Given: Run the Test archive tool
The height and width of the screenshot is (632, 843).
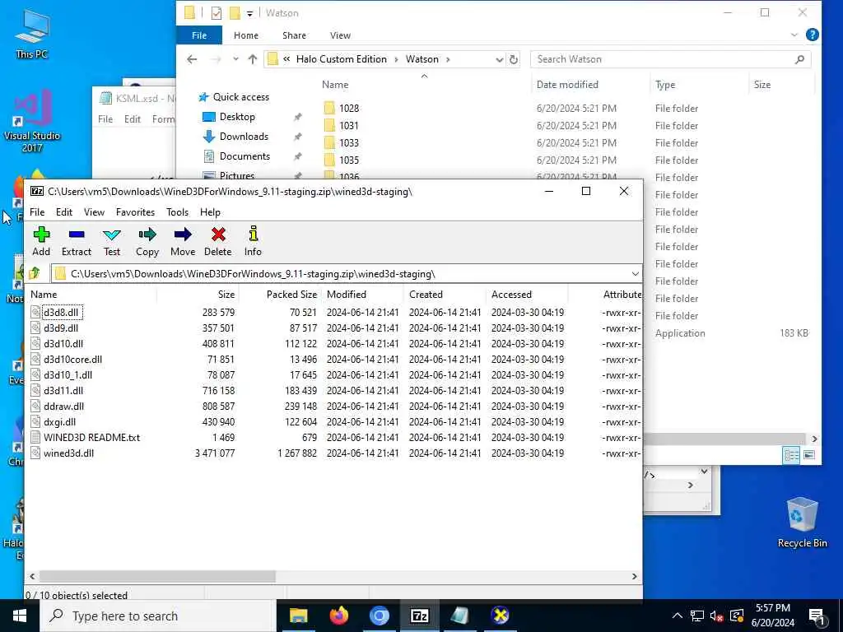Looking at the screenshot, I should tap(112, 241).
